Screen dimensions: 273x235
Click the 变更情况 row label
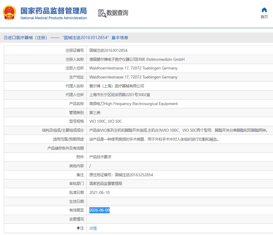point(76,219)
